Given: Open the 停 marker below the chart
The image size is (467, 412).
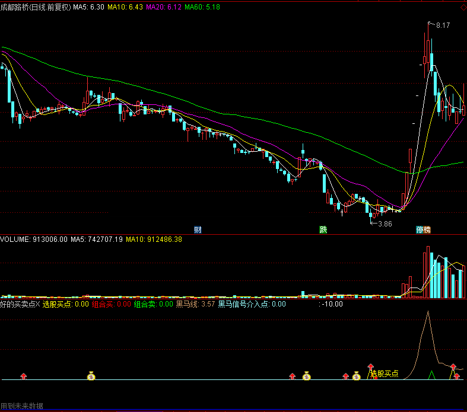Looking at the screenshot, I should coord(419,230).
